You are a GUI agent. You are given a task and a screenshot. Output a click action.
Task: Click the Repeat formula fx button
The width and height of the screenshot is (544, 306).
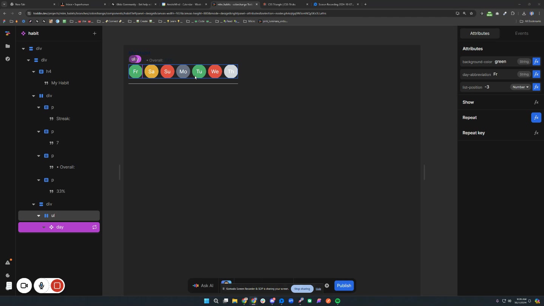point(536,117)
